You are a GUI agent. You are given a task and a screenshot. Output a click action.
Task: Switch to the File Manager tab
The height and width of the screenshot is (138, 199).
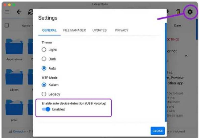[75, 30]
